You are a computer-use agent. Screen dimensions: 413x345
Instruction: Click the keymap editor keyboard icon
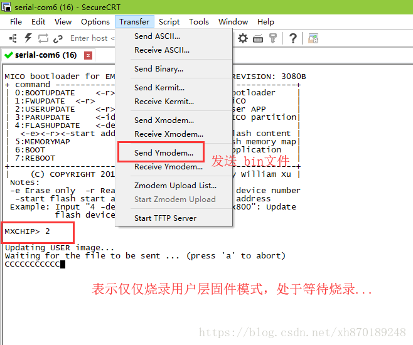(258, 39)
